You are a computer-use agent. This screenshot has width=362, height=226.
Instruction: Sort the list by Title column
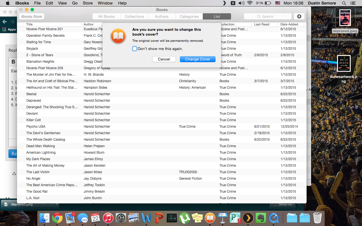[52, 24]
